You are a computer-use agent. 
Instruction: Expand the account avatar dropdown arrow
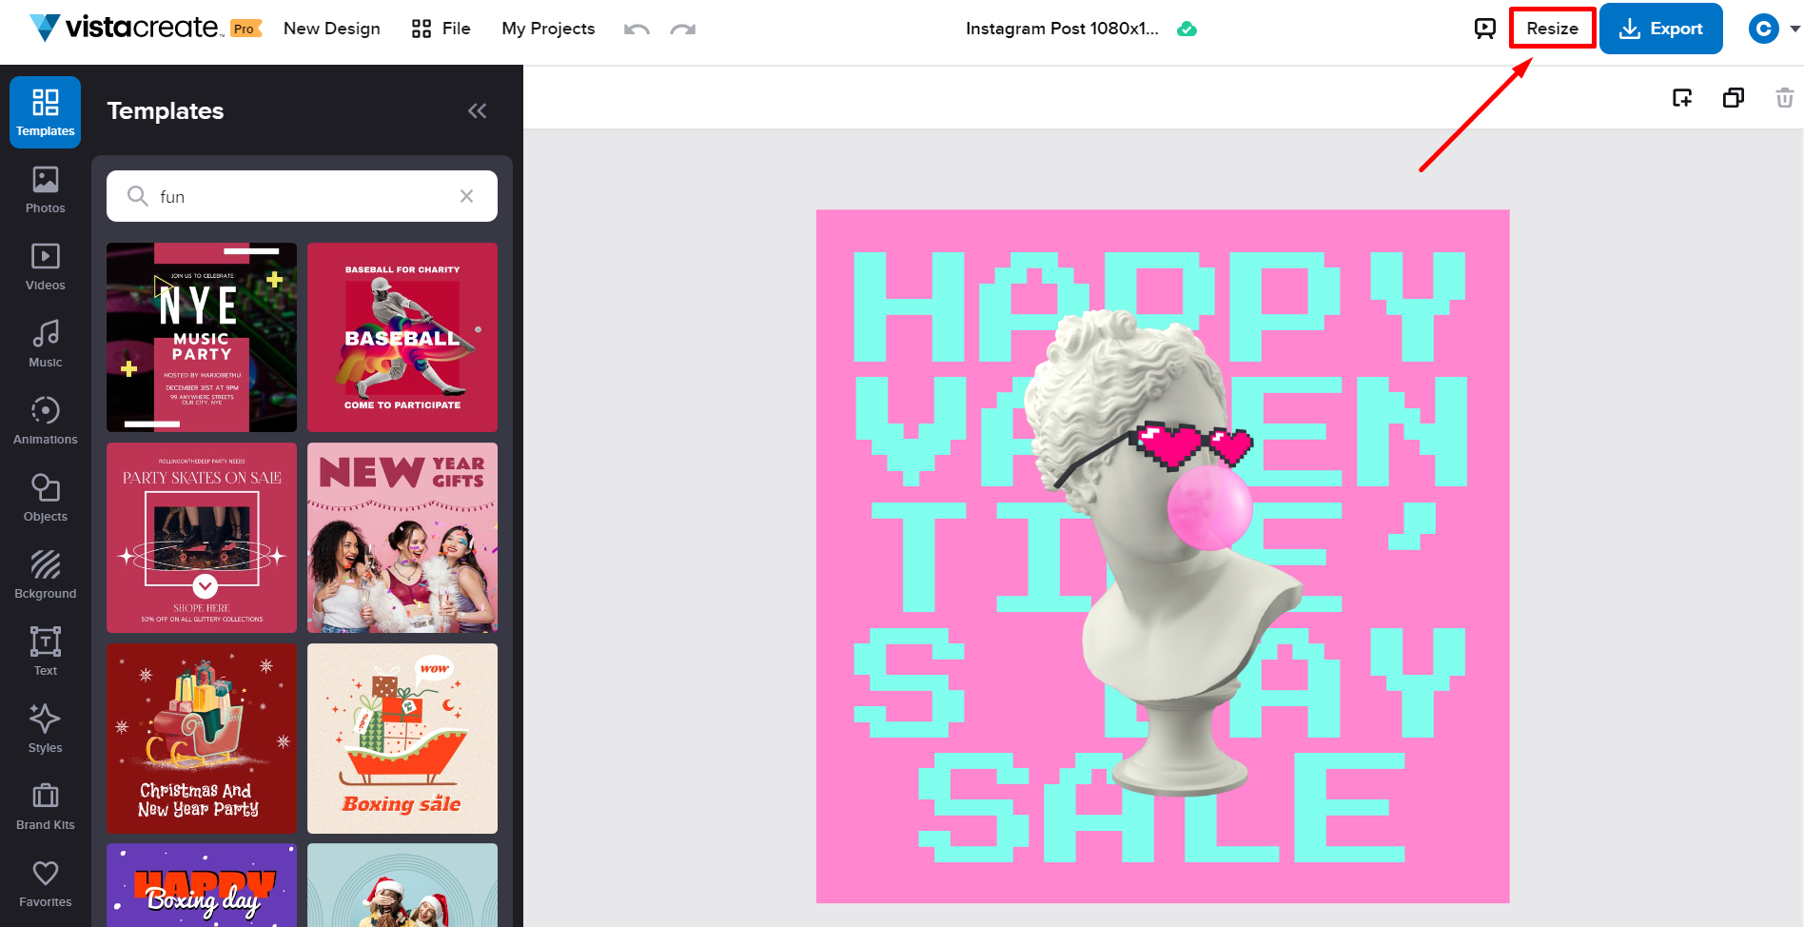(x=1794, y=29)
